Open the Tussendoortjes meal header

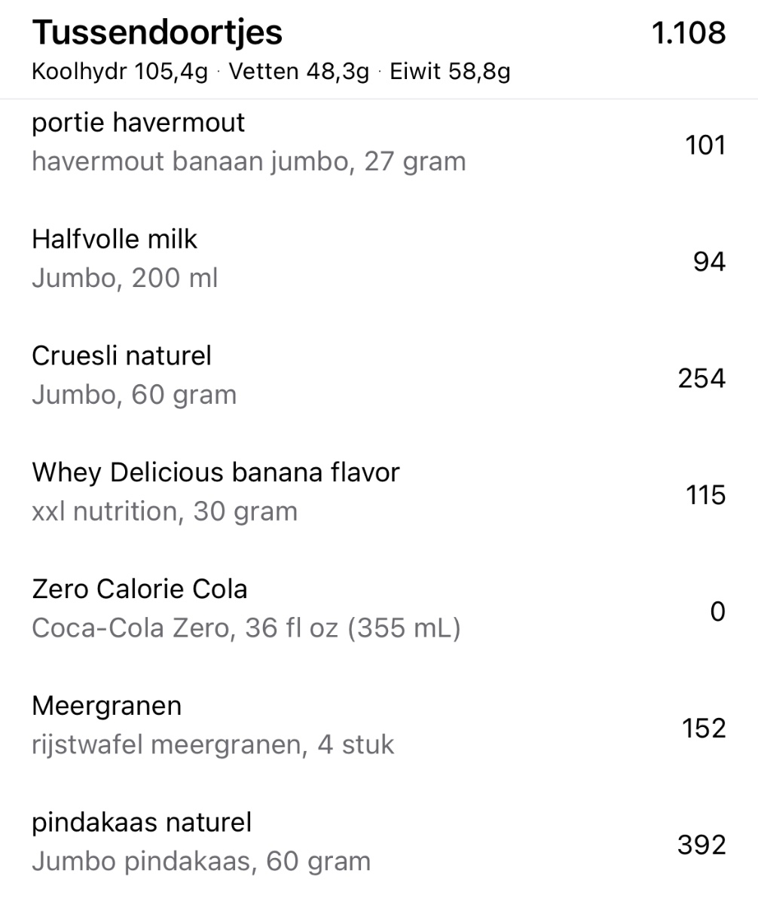(157, 32)
